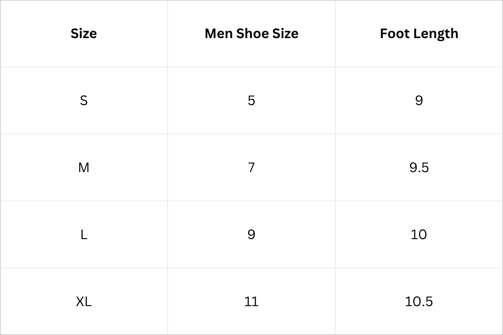Select the size L cell
The width and height of the screenshot is (503, 335).
click(84, 234)
